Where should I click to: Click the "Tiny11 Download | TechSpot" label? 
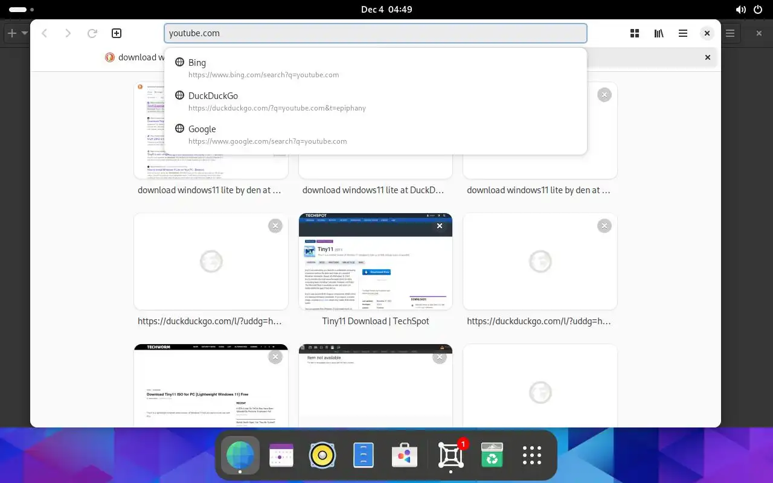click(x=376, y=321)
